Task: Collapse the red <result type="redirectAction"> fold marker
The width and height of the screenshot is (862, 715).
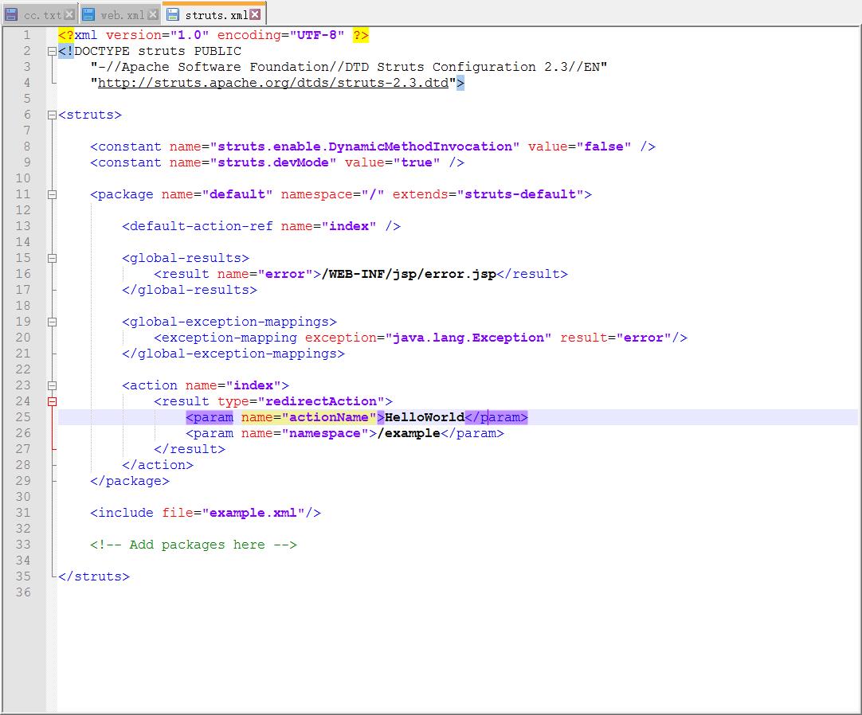Action: pyautogui.click(x=53, y=402)
